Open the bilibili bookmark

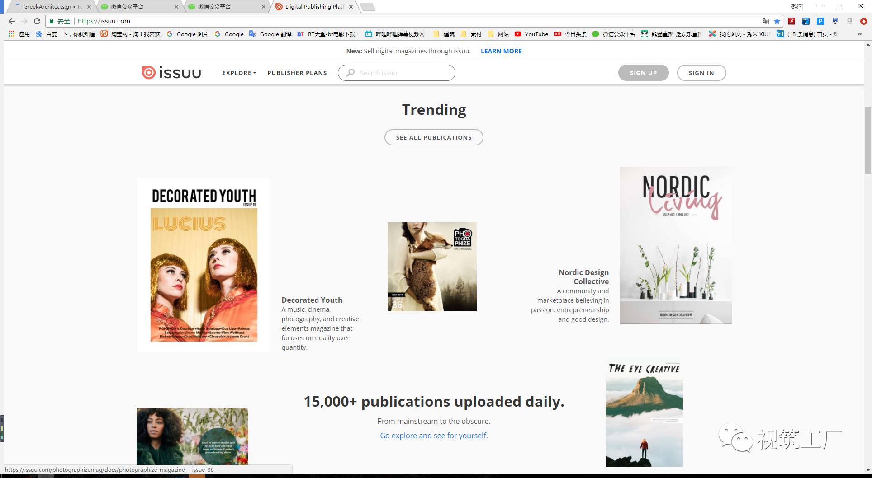pyautogui.click(x=395, y=34)
